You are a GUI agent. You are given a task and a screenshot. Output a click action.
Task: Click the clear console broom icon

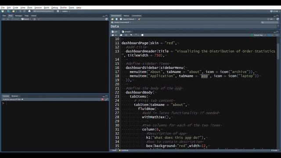106,100
